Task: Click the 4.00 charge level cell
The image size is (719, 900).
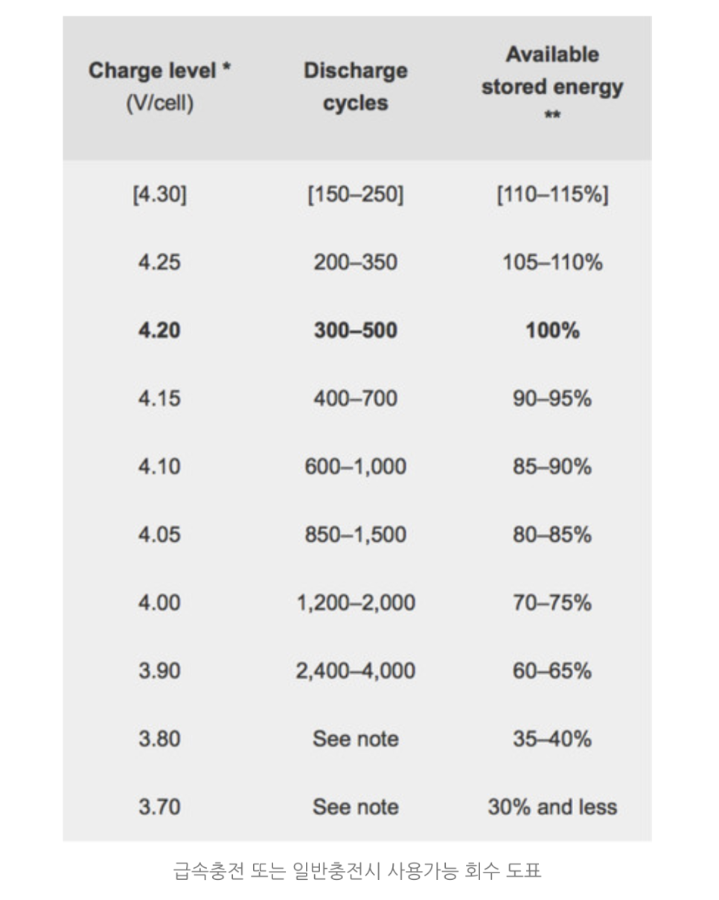Action: (x=159, y=603)
